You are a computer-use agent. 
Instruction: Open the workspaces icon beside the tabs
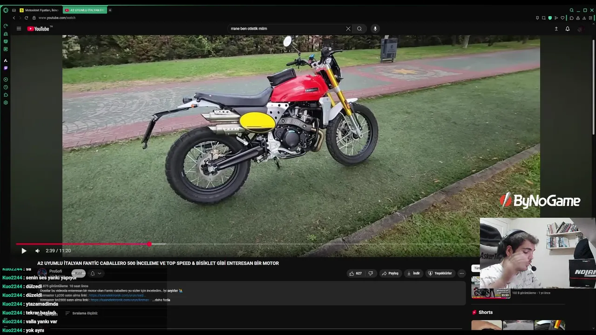[14, 10]
